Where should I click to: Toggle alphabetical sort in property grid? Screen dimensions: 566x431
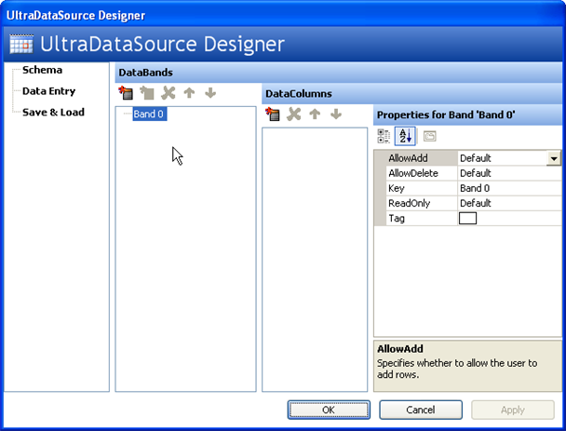(406, 136)
